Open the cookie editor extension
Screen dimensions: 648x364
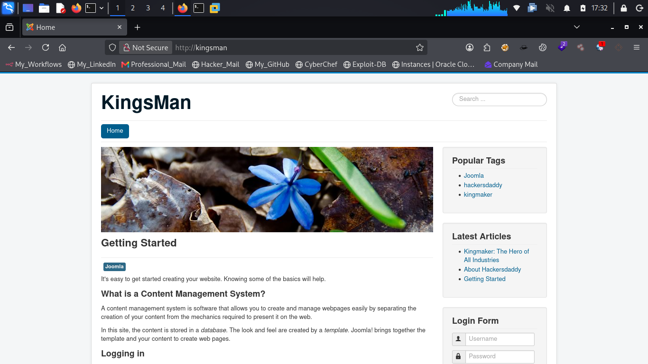pyautogui.click(x=543, y=47)
